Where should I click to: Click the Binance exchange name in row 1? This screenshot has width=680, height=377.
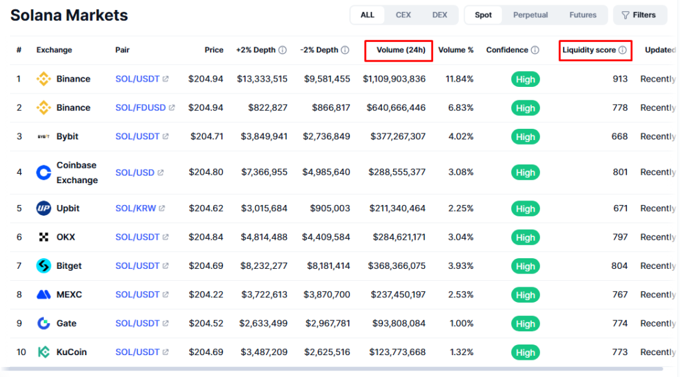pos(73,79)
